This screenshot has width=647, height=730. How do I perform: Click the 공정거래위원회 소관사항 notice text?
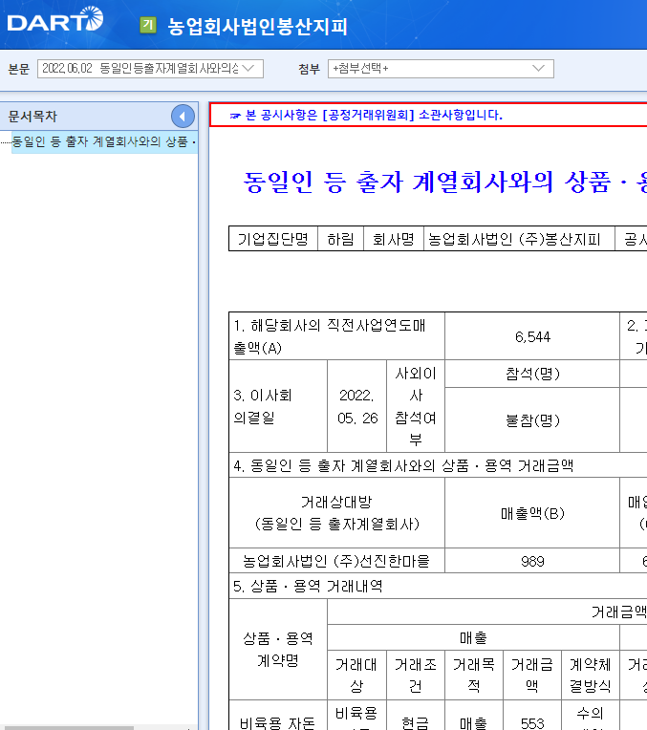point(374,115)
